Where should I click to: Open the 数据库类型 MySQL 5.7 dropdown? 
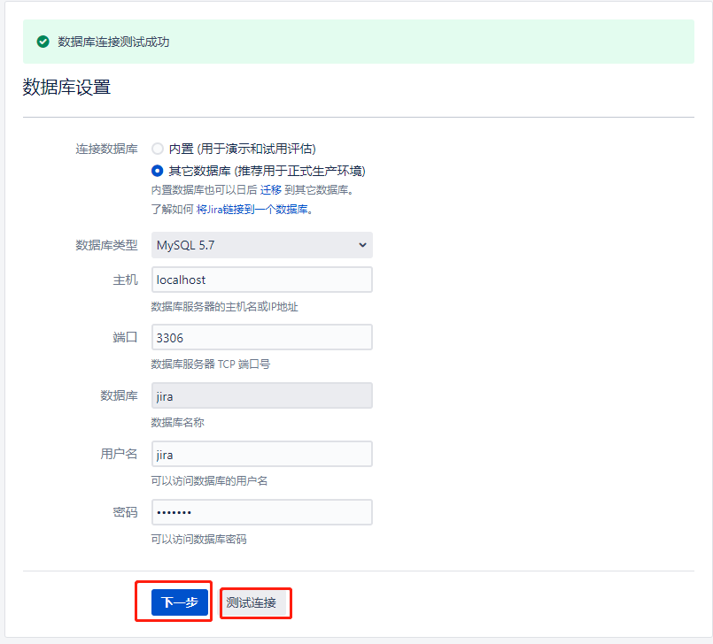[262, 245]
